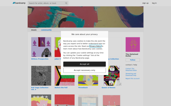Click Report this account link
The height and width of the screenshot is (106, 171).
[x=133, y=79]
